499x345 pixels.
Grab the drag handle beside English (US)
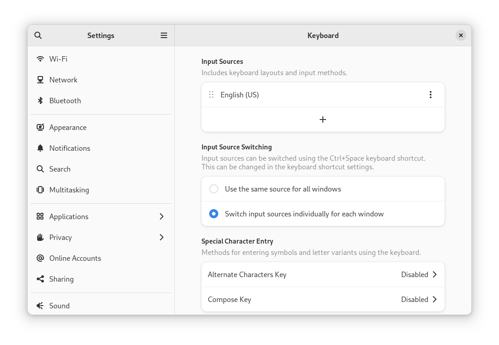pyautogui.click(x=211, y=95)
